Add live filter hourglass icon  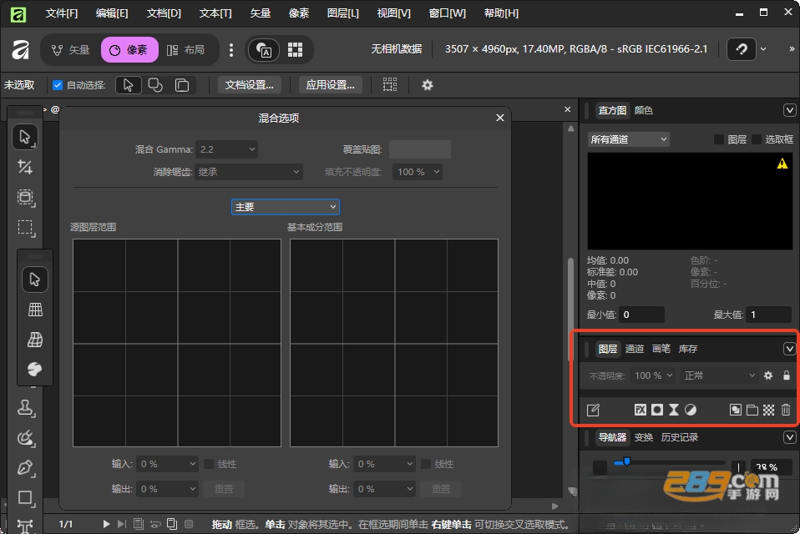click(674, 410)
